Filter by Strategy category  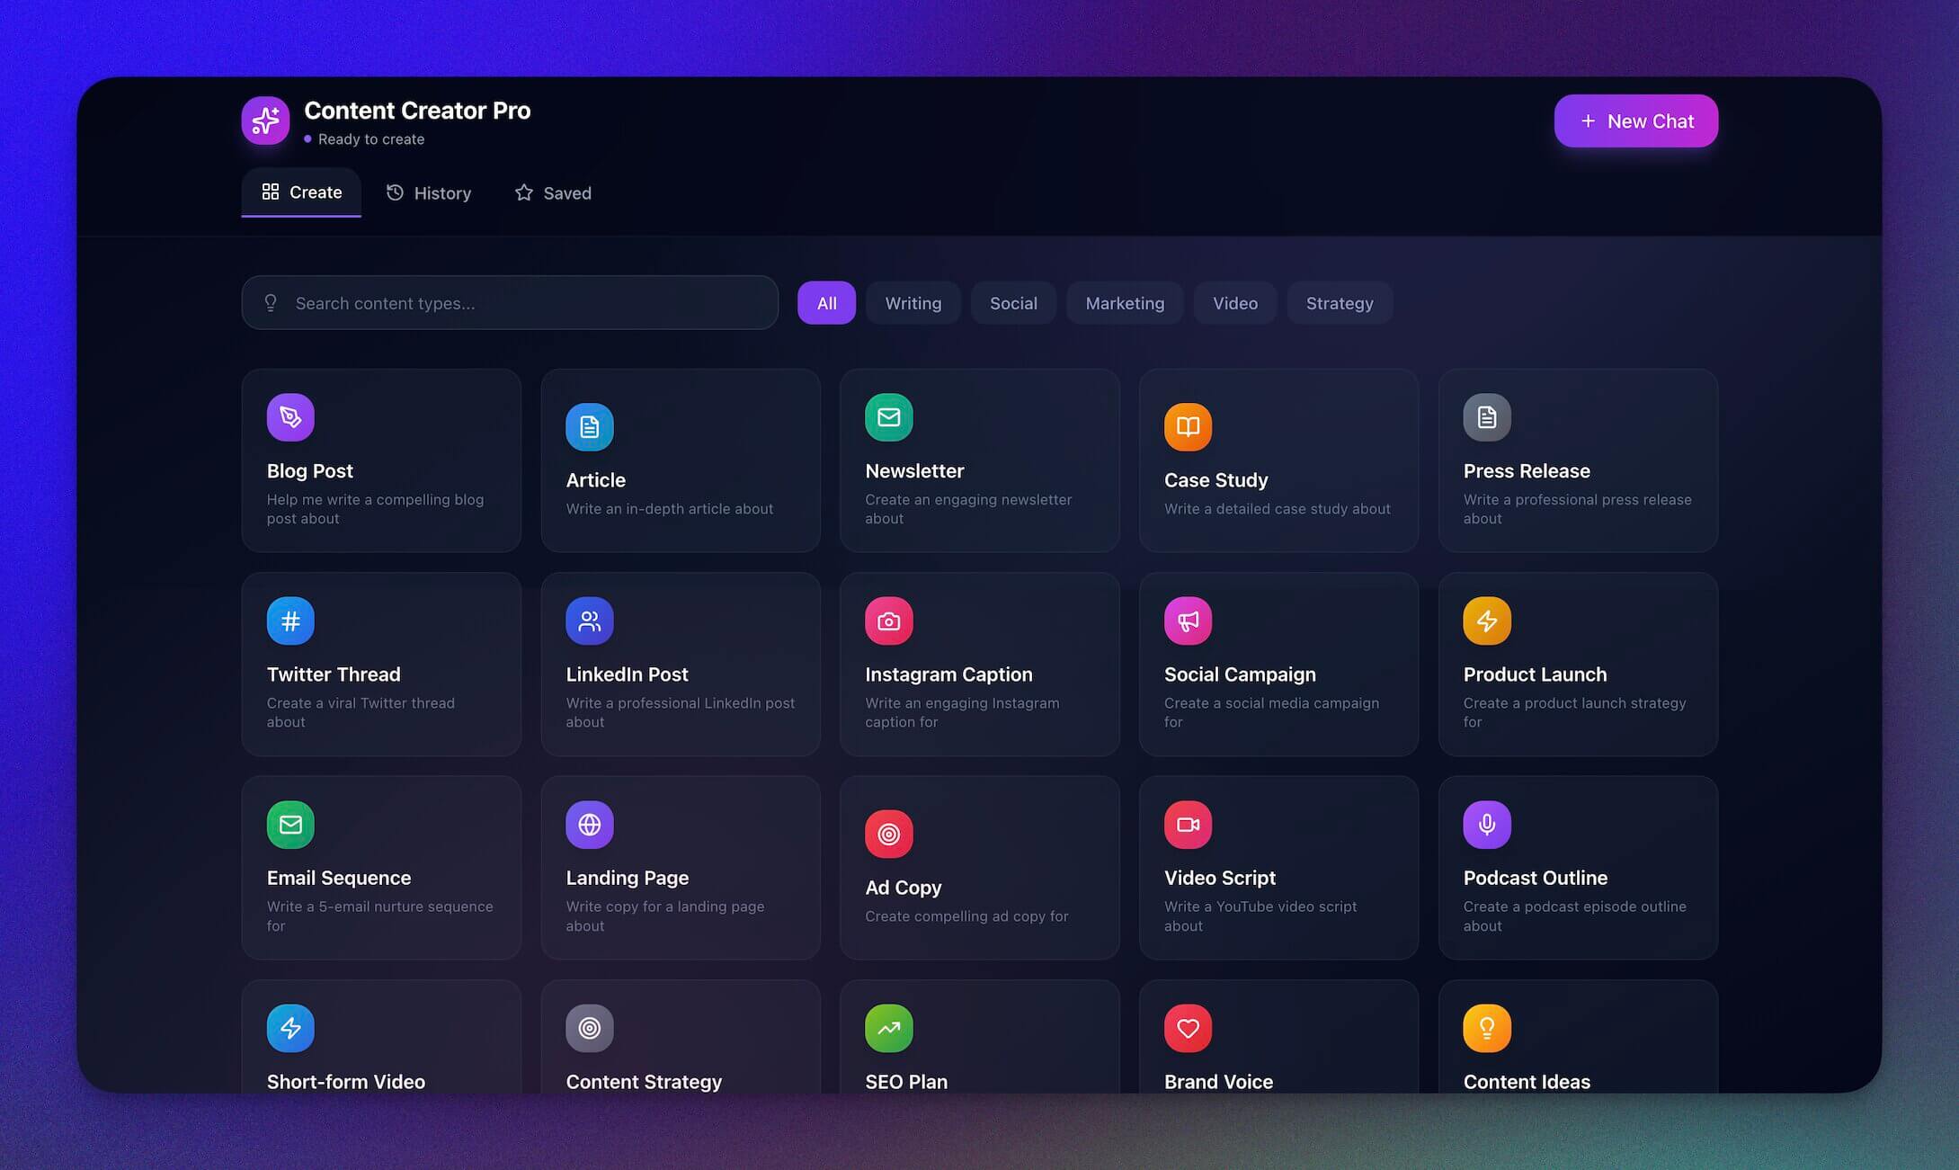pos(1339,303)
